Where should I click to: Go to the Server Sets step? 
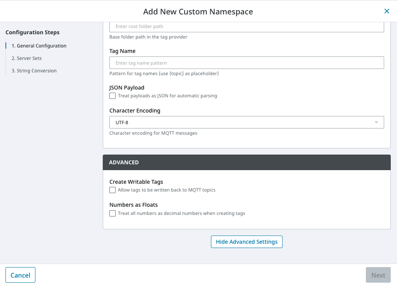pos(26,58)
